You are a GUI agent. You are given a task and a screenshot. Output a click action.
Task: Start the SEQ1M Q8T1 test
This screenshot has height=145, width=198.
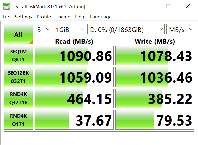click(x=18, y=55)
